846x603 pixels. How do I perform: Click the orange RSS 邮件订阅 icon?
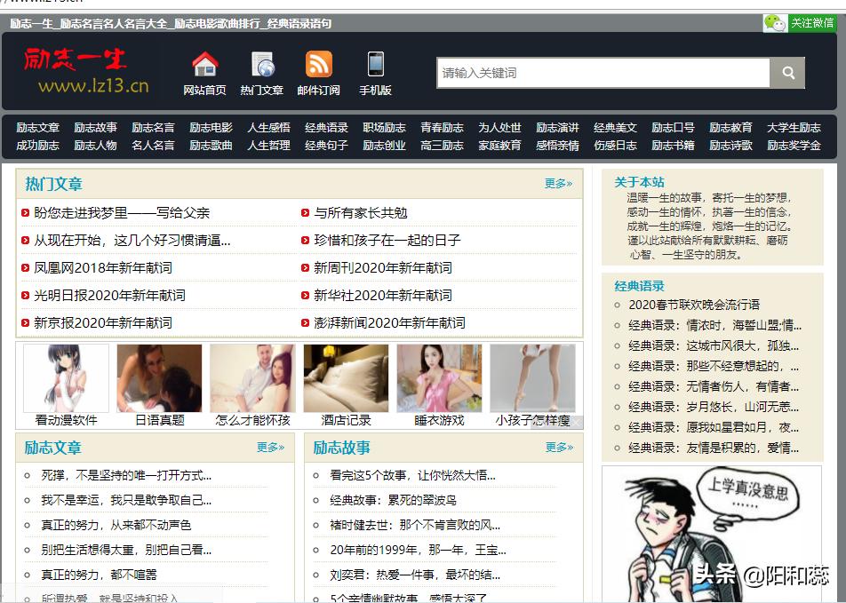[x=318, y=64]
